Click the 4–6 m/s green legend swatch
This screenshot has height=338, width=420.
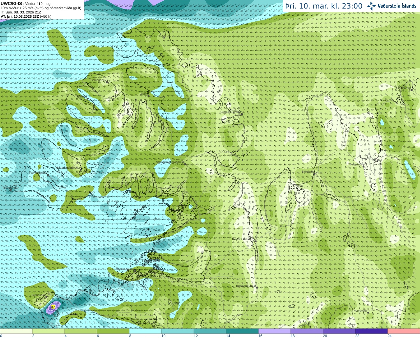click(x=81, y=331)
